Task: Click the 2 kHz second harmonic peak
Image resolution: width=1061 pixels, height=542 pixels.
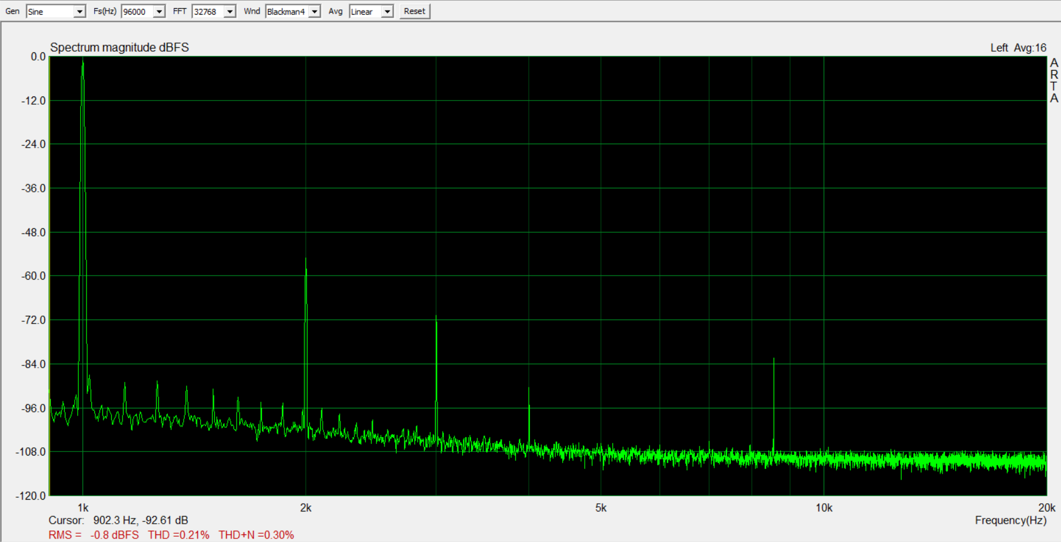Action: pyautogui.click(x=306, y=260)
